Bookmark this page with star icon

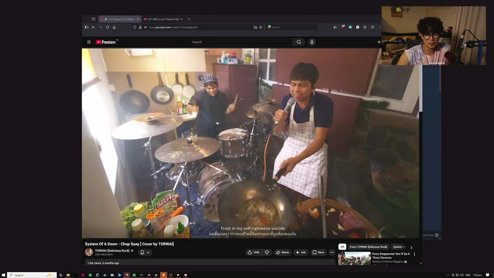click(261, 27)
